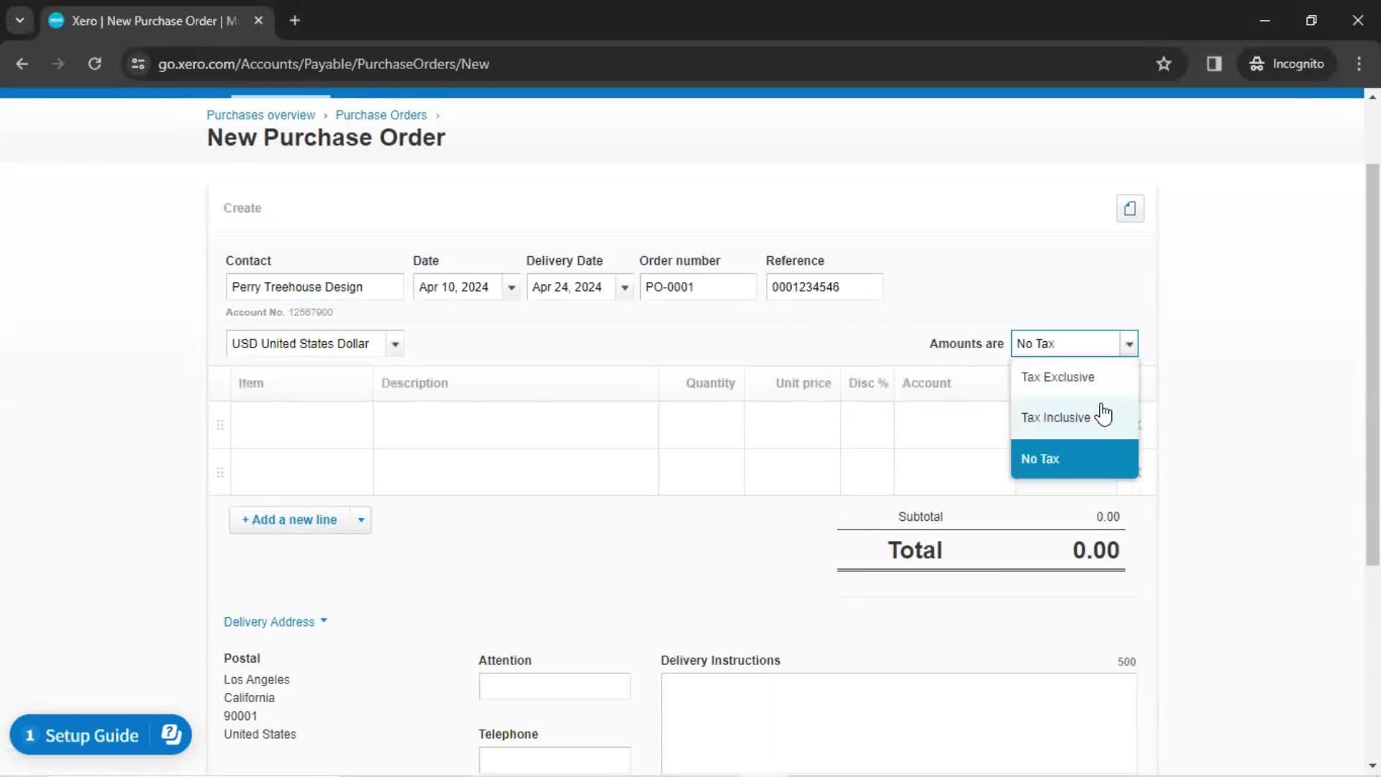Select Tax Inclusive option

click(1075, 418)
